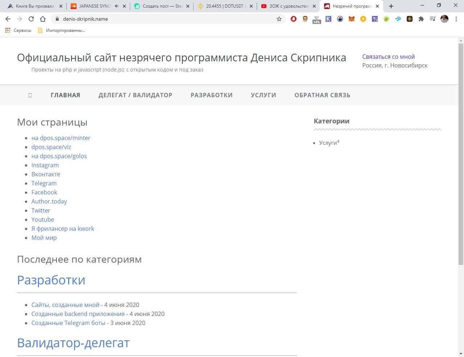Open the Импортированные bookmarks folder
Image resolution: width=464 pixels, height=357 pixels.
coord(62,30)
